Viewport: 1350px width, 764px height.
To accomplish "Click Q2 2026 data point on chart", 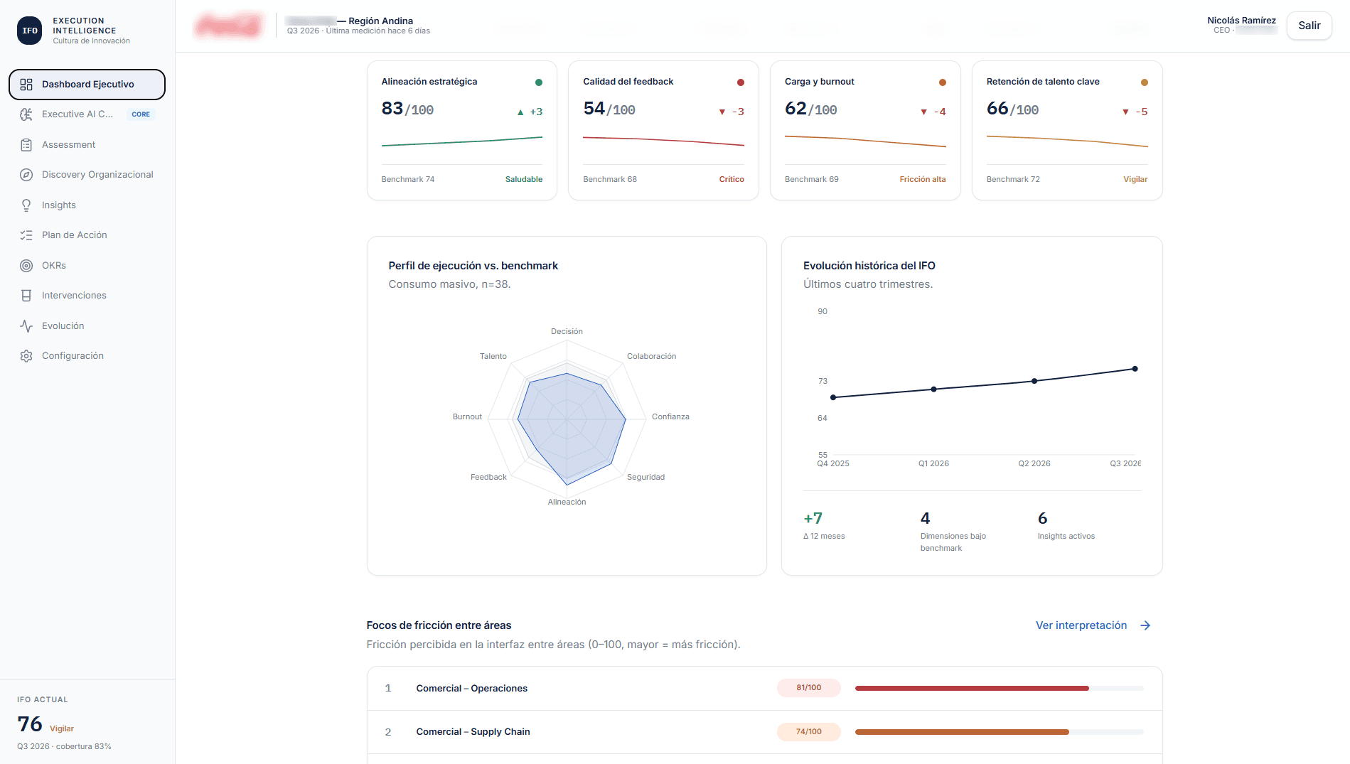I will point(1034,381).
